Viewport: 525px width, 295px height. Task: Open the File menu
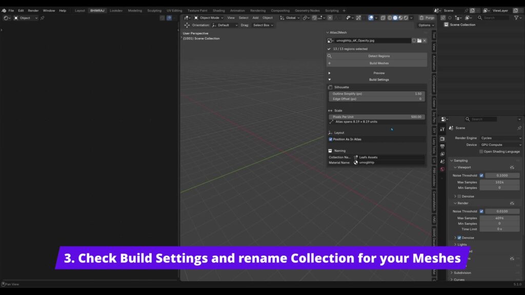click(11, 10)
